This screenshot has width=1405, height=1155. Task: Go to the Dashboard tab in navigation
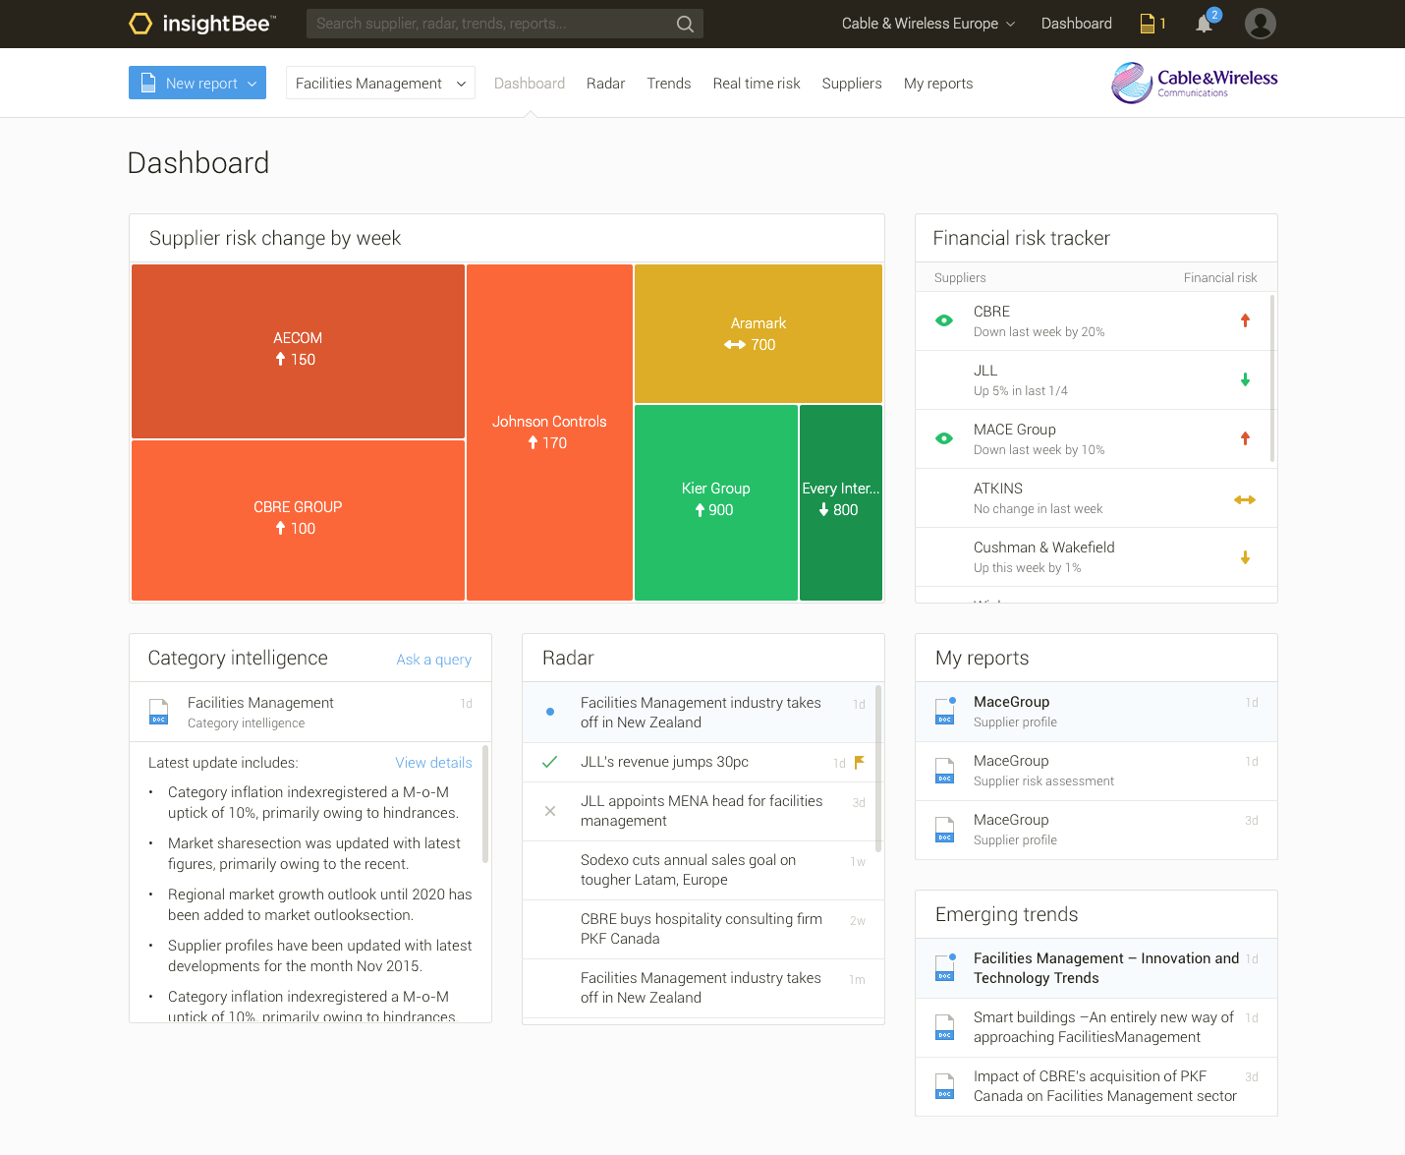530,84
